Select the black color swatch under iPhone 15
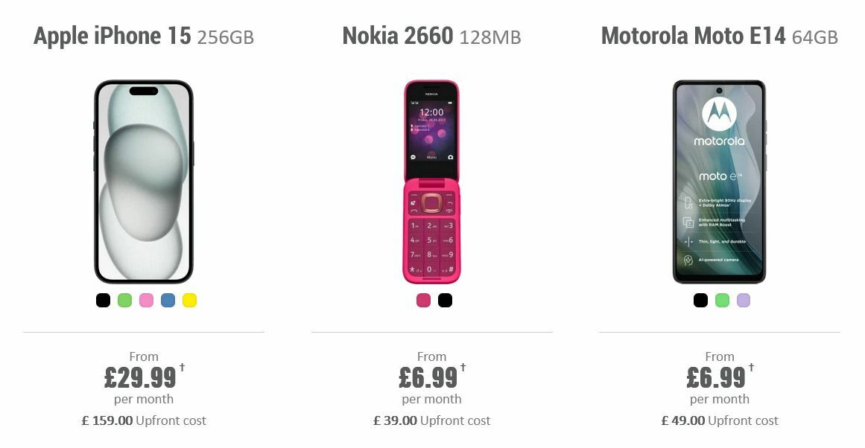Screen dimensions: 865x448 [x=103, y=300]
